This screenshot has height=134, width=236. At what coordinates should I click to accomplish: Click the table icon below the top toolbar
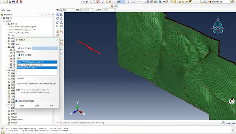coord(116,6)
